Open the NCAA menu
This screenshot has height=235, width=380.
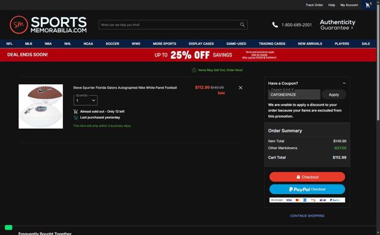(88, 43)
